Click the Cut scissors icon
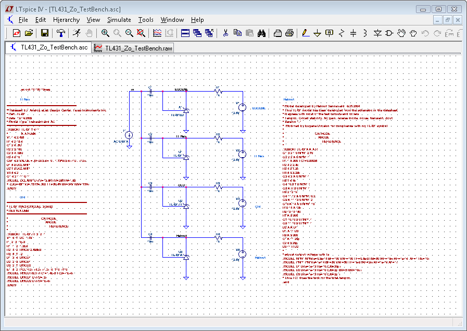467x331 pixels. 225,33
